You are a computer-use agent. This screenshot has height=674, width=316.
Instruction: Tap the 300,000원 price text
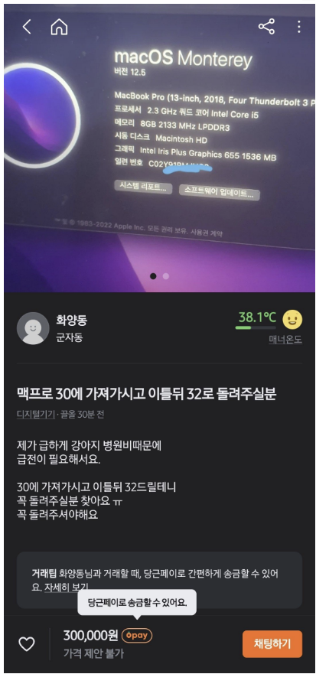point(90,635)
